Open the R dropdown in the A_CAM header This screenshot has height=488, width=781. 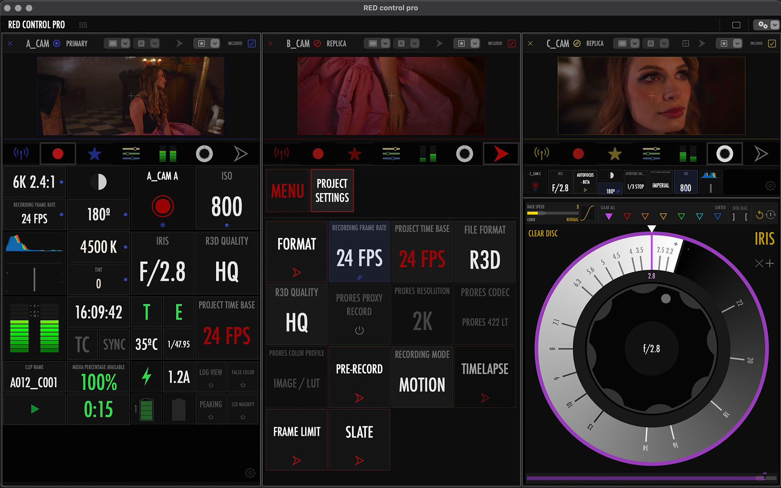(x=154, y=43)
